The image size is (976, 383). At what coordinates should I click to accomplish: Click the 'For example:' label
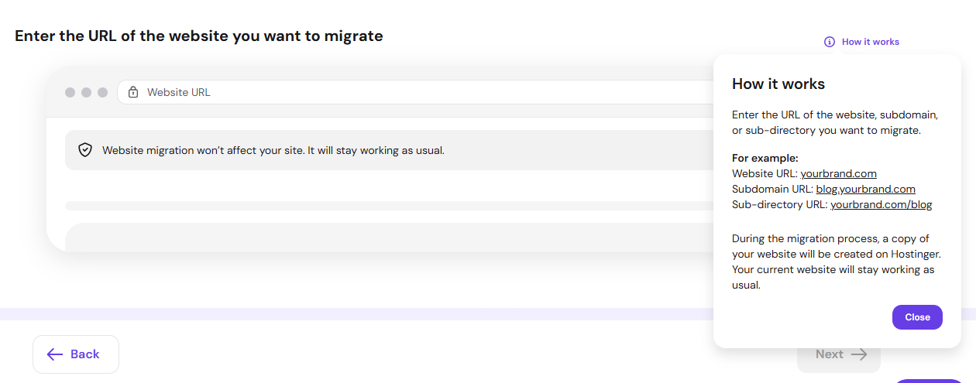coord(765,158)
